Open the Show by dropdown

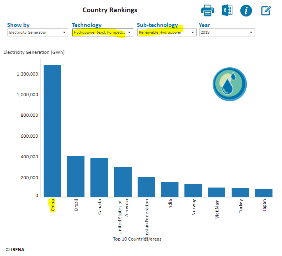click(x=38, y=32)
